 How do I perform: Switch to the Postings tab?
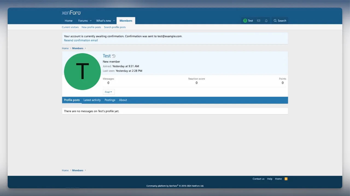pyautogui.click(x=110, y=100)
